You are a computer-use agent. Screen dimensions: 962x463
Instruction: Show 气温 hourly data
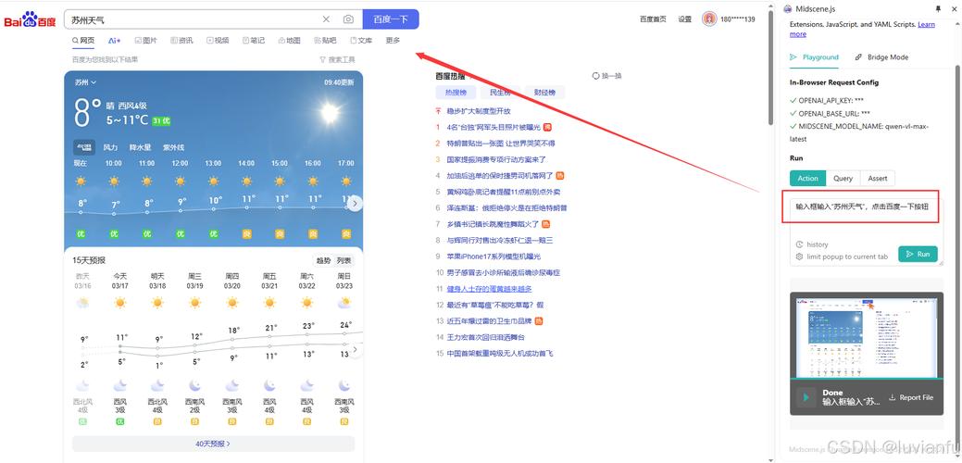tap(84, 147)
